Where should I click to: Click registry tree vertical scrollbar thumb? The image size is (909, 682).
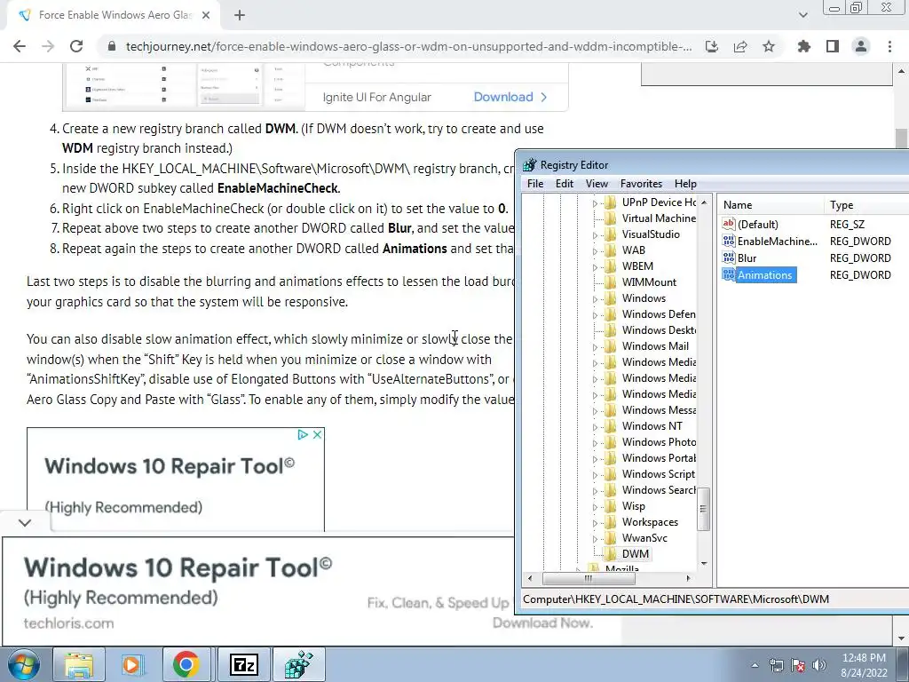(x=703, y=509)
